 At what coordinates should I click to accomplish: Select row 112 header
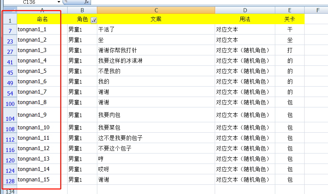point(10,138)
